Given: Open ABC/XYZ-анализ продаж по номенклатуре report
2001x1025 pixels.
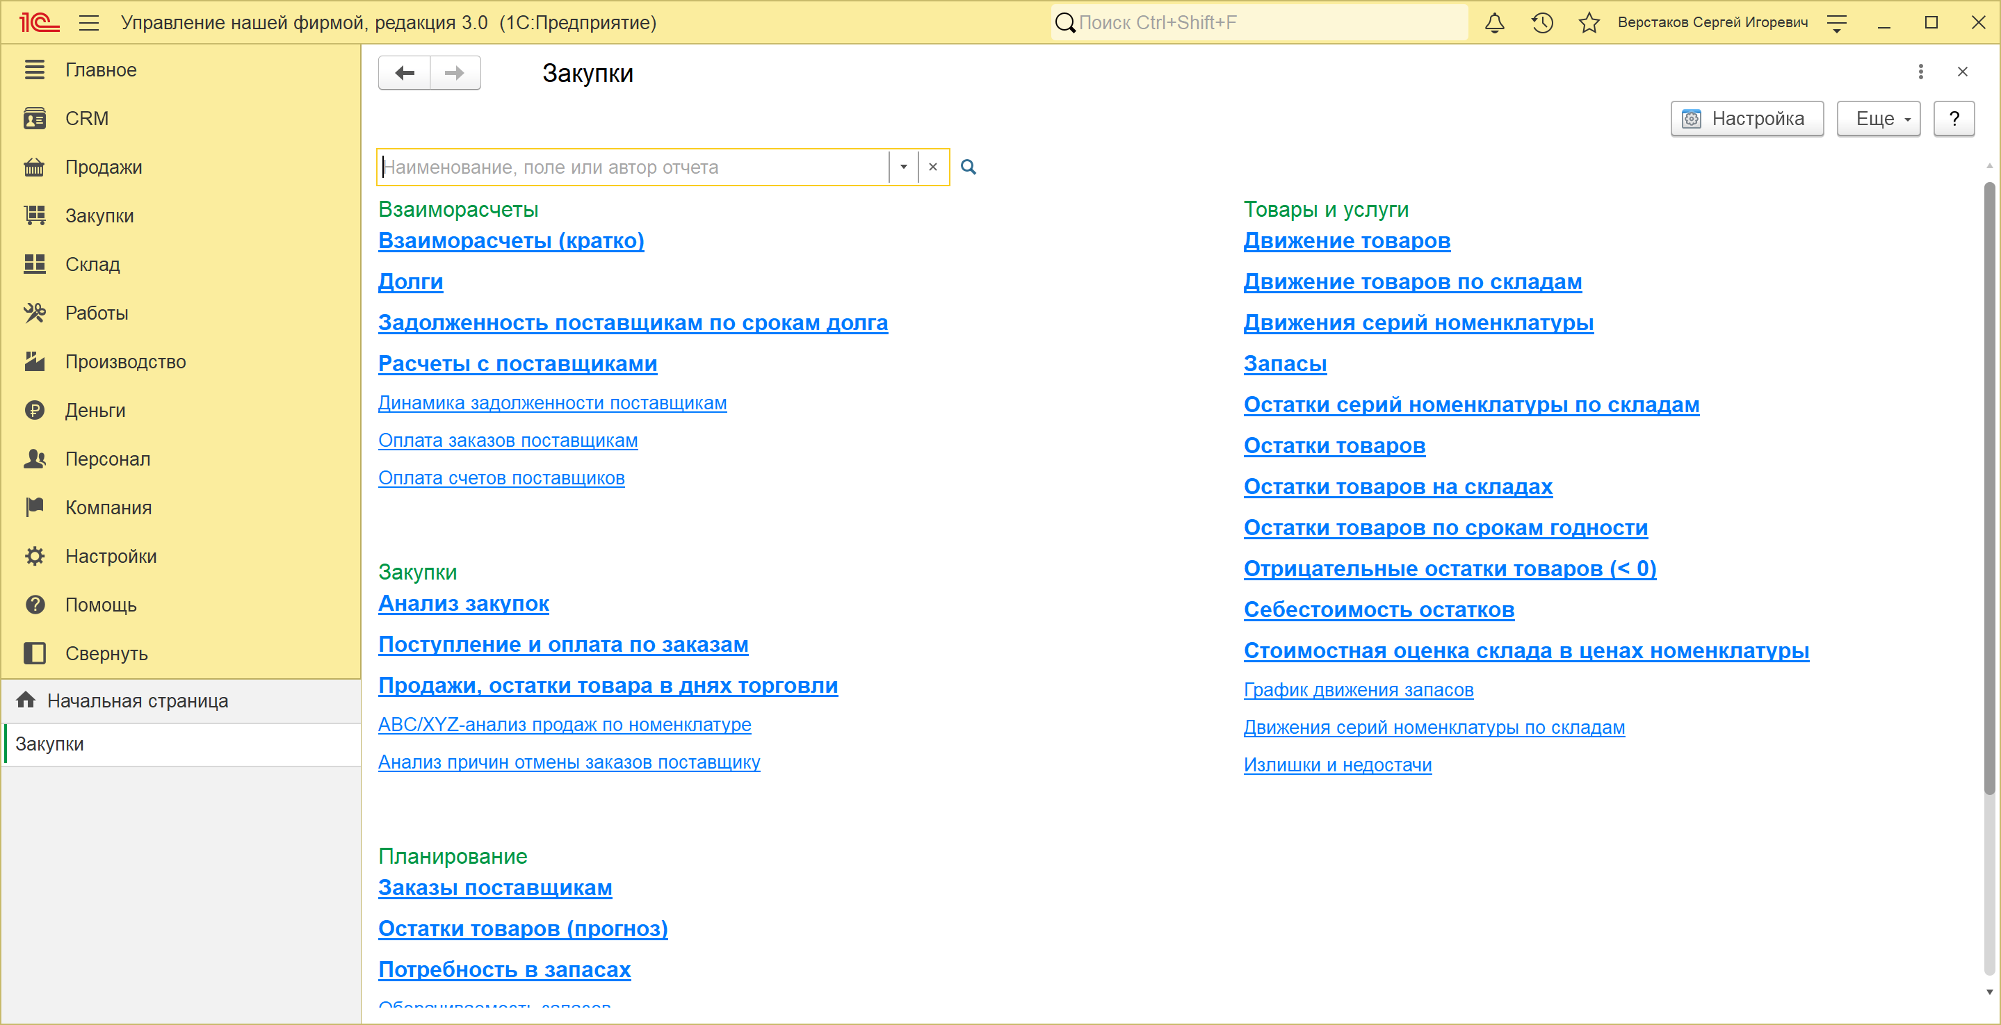Looking at the screenshot, I should [565, 725].
